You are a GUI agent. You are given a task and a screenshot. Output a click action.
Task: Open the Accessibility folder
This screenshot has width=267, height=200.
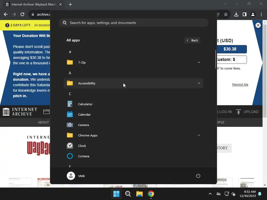pyautogui.click(x=133, y=83)
